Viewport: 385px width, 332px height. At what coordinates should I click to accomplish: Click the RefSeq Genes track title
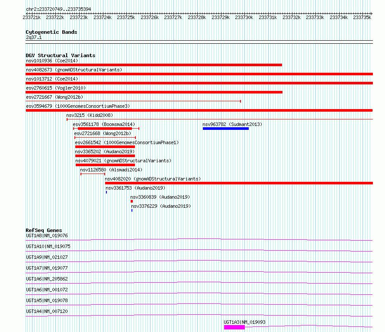(44, 230)
